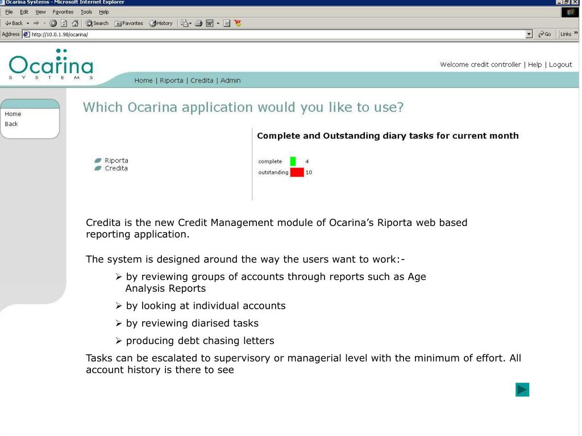Open Admin in the top navigation bar
The image size is (582, 436).
coord(231,81)
